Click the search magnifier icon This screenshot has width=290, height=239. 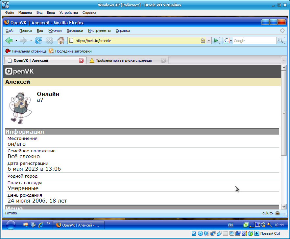[x=280, y=40]
